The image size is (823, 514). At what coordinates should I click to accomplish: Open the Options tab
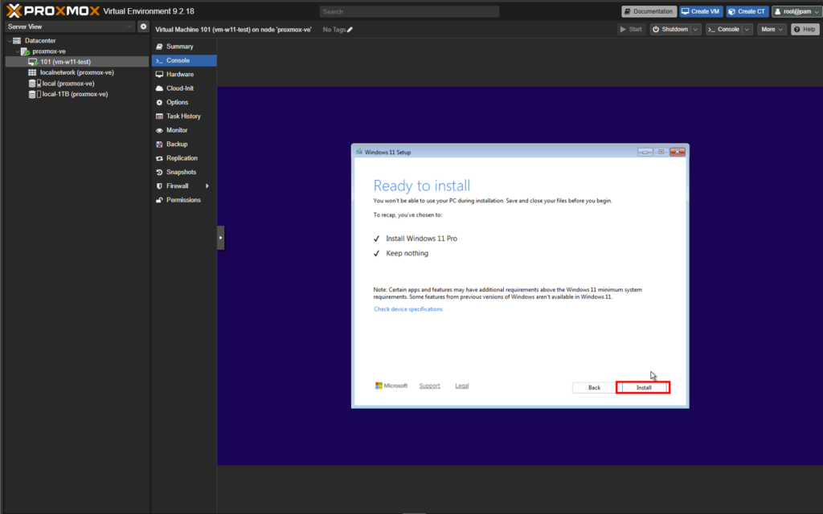pos(184,102)
